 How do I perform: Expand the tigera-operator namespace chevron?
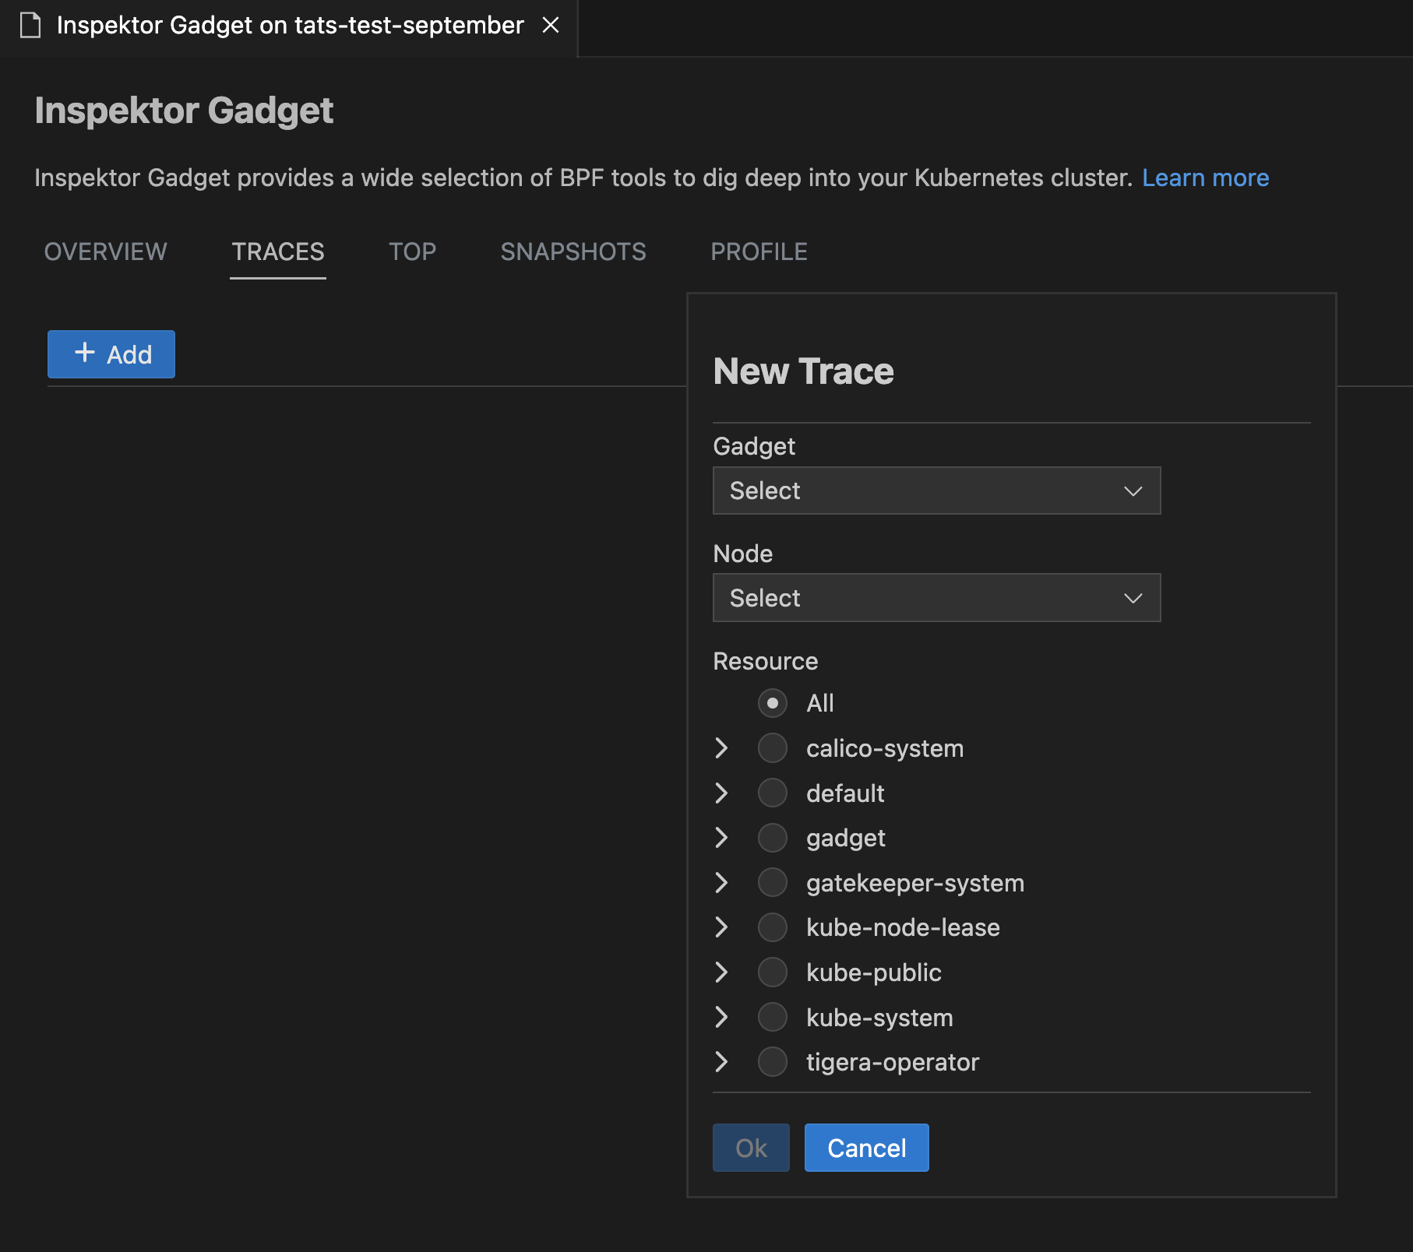pos(721,1061)
